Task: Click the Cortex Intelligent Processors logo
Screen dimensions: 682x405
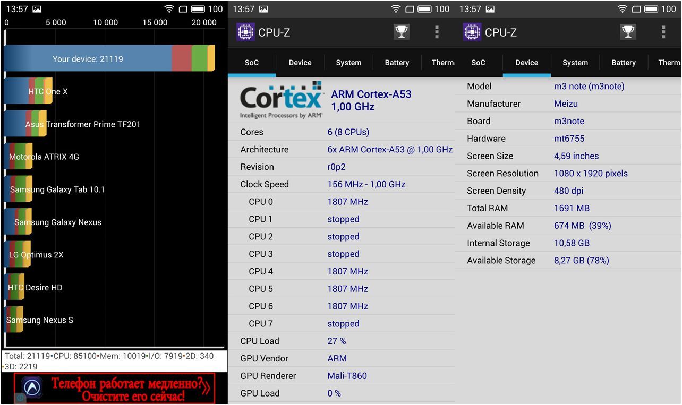Action: pos(281,100)
